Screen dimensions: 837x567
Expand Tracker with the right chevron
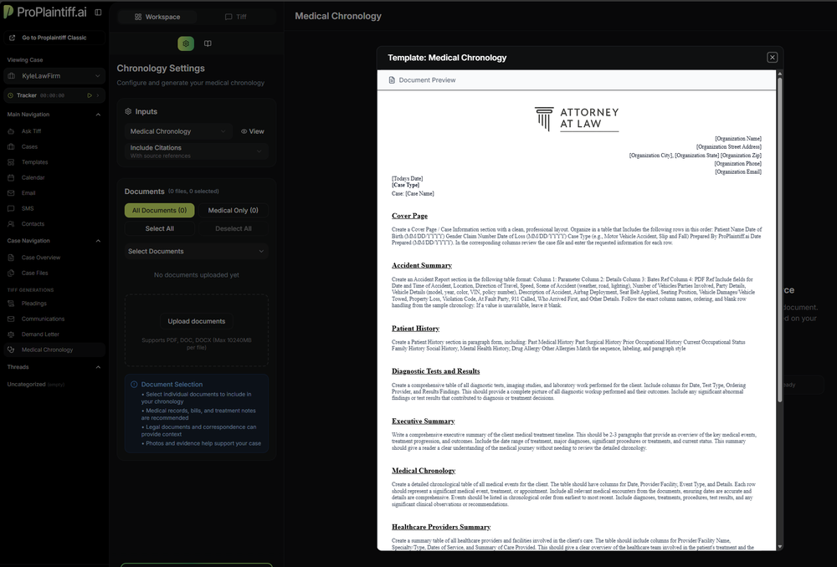click(98, 95)
